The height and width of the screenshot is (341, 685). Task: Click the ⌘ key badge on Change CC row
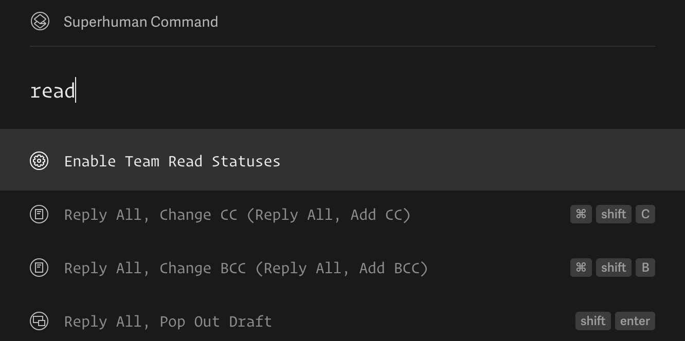tap(581, 214)
